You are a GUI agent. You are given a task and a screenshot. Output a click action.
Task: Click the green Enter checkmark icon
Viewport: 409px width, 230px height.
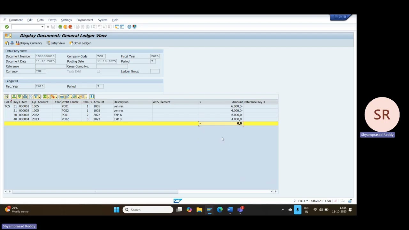tap(7, 27)
